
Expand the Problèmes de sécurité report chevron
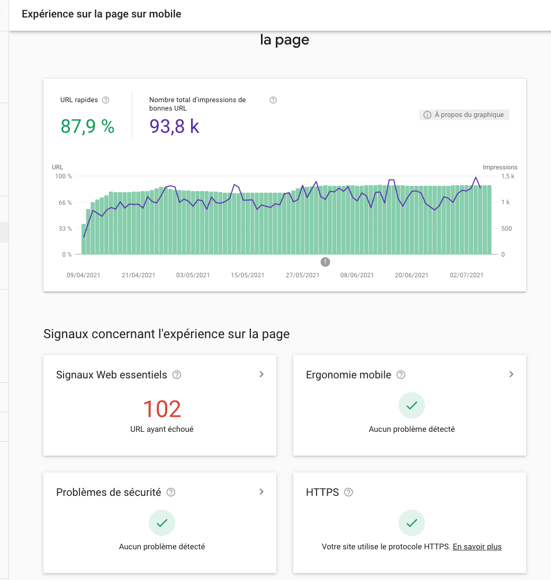click(x=261, y=492)
